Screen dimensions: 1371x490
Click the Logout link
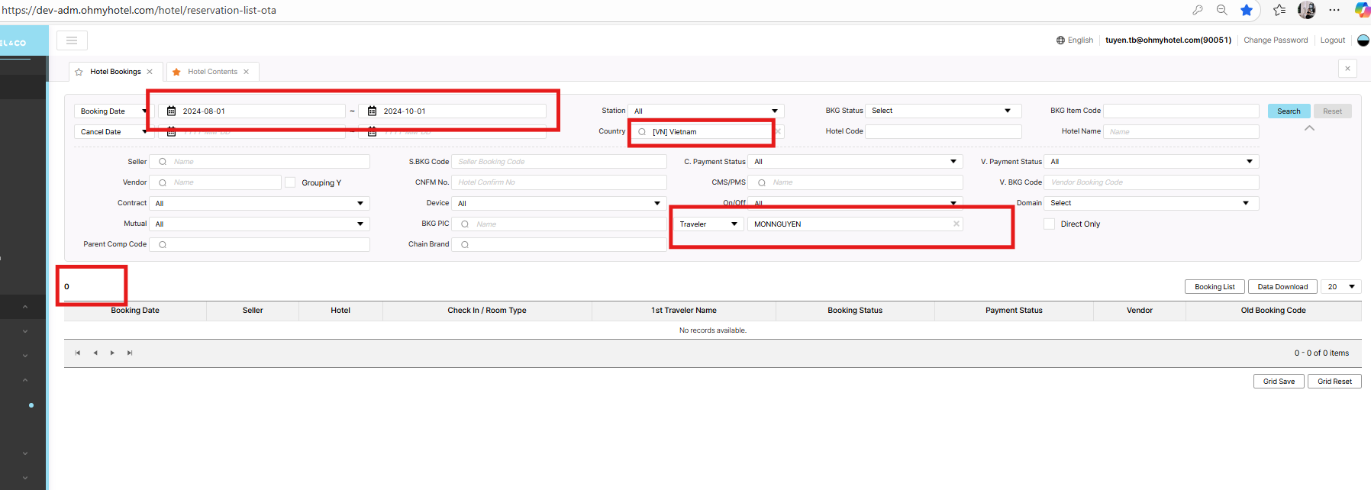pyautogui.click(x=1333, y=40)
